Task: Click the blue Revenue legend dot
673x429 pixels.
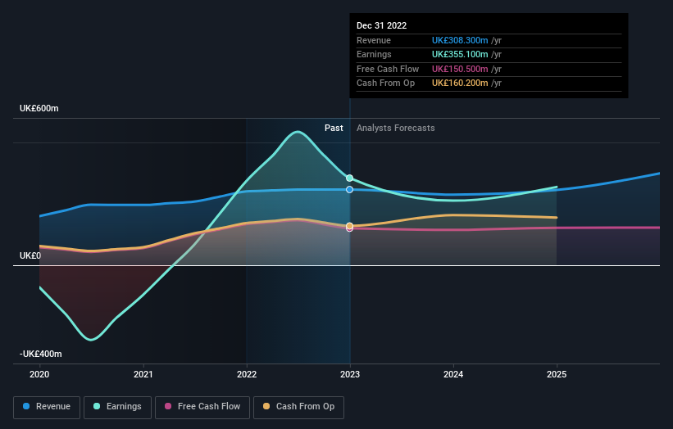Action: click(26, 406)
